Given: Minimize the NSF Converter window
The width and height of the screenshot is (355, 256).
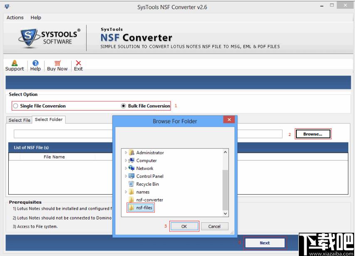Looking at the screenshot, I should point(322,6).
